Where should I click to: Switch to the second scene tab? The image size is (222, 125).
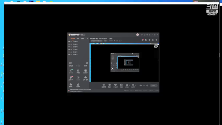78,39
